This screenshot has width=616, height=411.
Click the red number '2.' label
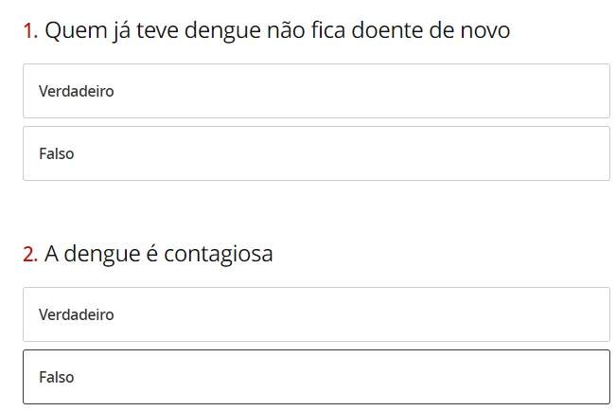click(30, 254)
